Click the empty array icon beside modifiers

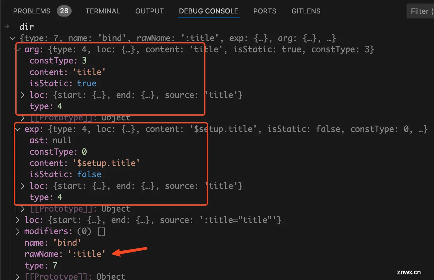point(101,232)
